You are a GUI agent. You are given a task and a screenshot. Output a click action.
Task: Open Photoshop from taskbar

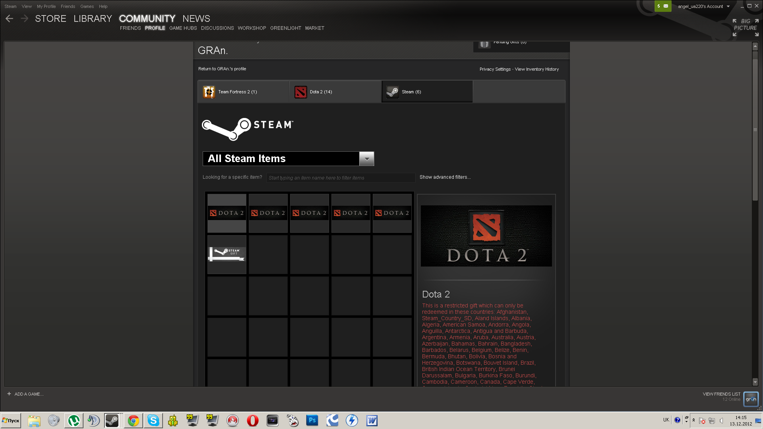tap(312, 420)
